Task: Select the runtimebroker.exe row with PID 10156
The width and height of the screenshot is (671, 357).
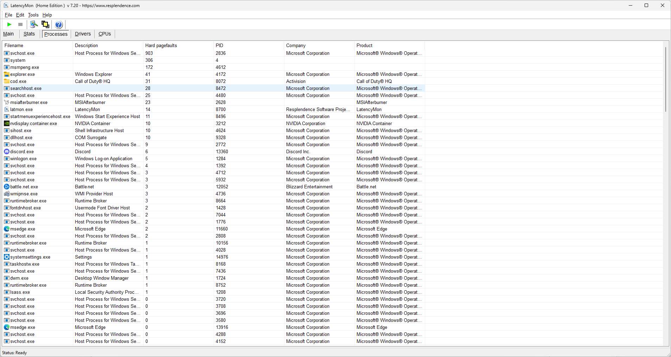Action: (x=214, y=243)
